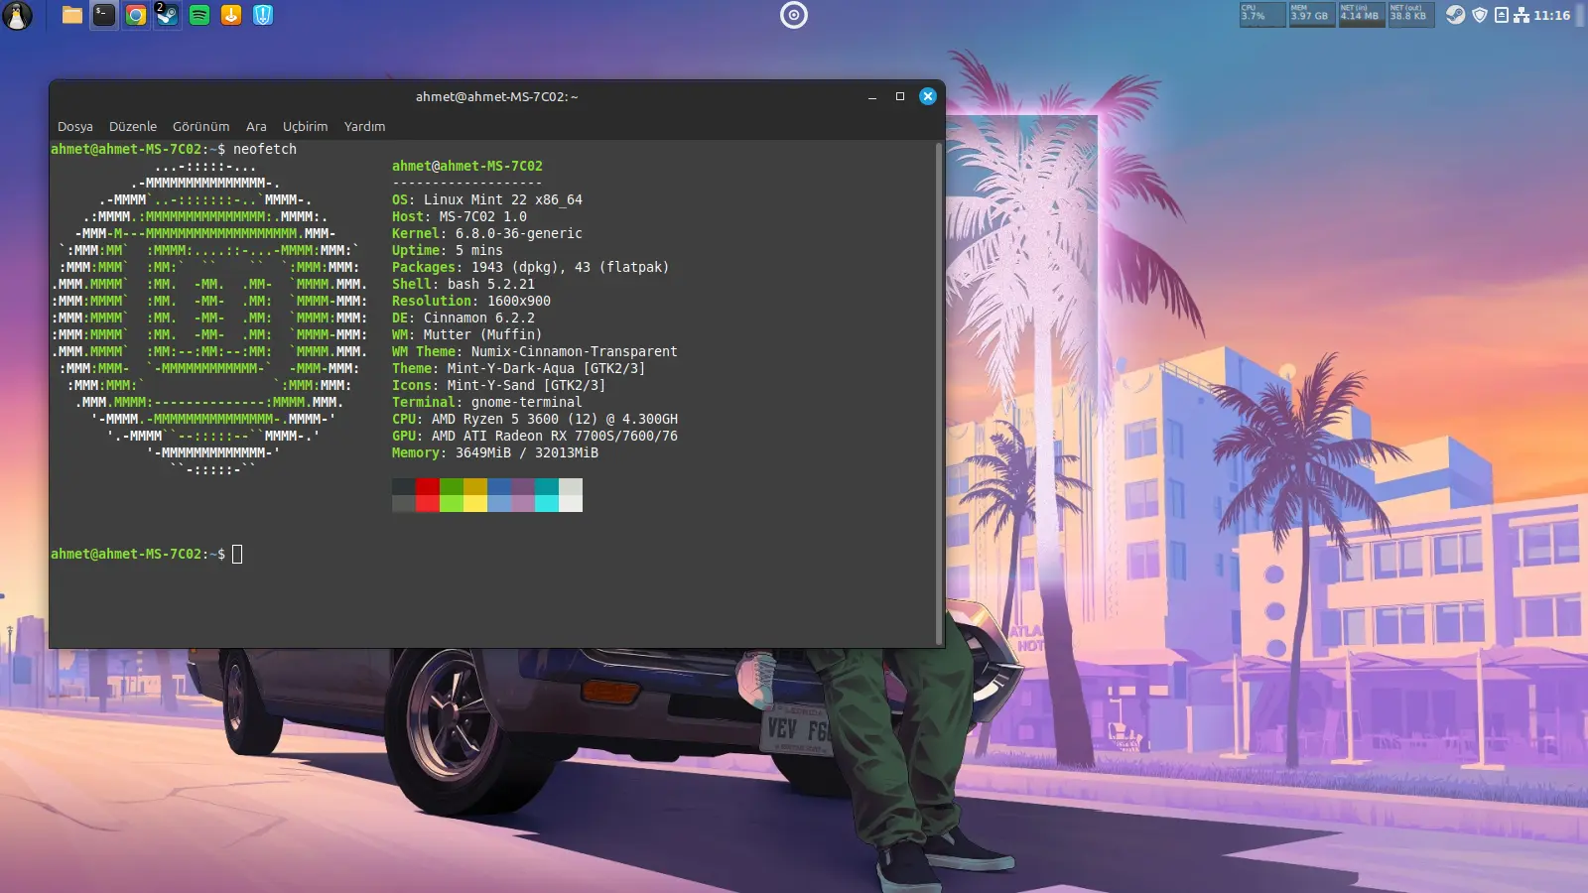Viewport: 1588px width, 893px height.
Task: Show the CPU usage monitor applet
Action: (x=1262, y=14)
